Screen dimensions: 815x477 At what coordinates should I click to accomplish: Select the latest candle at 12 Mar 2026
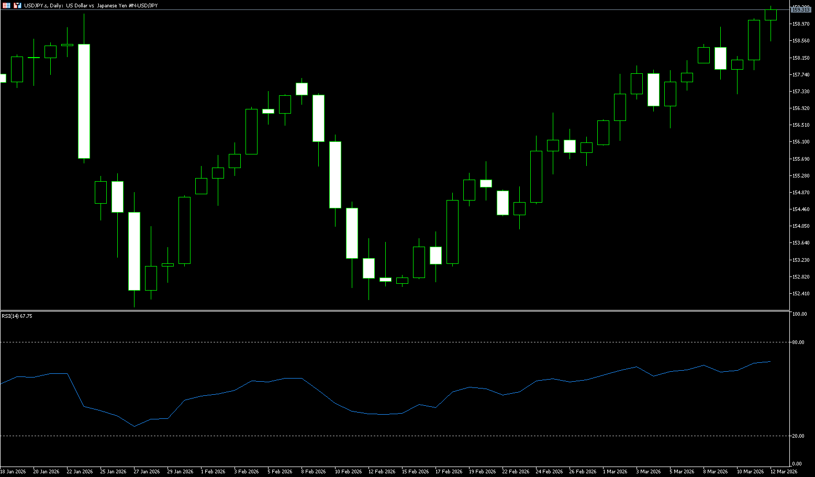click(x=771, y=15)
